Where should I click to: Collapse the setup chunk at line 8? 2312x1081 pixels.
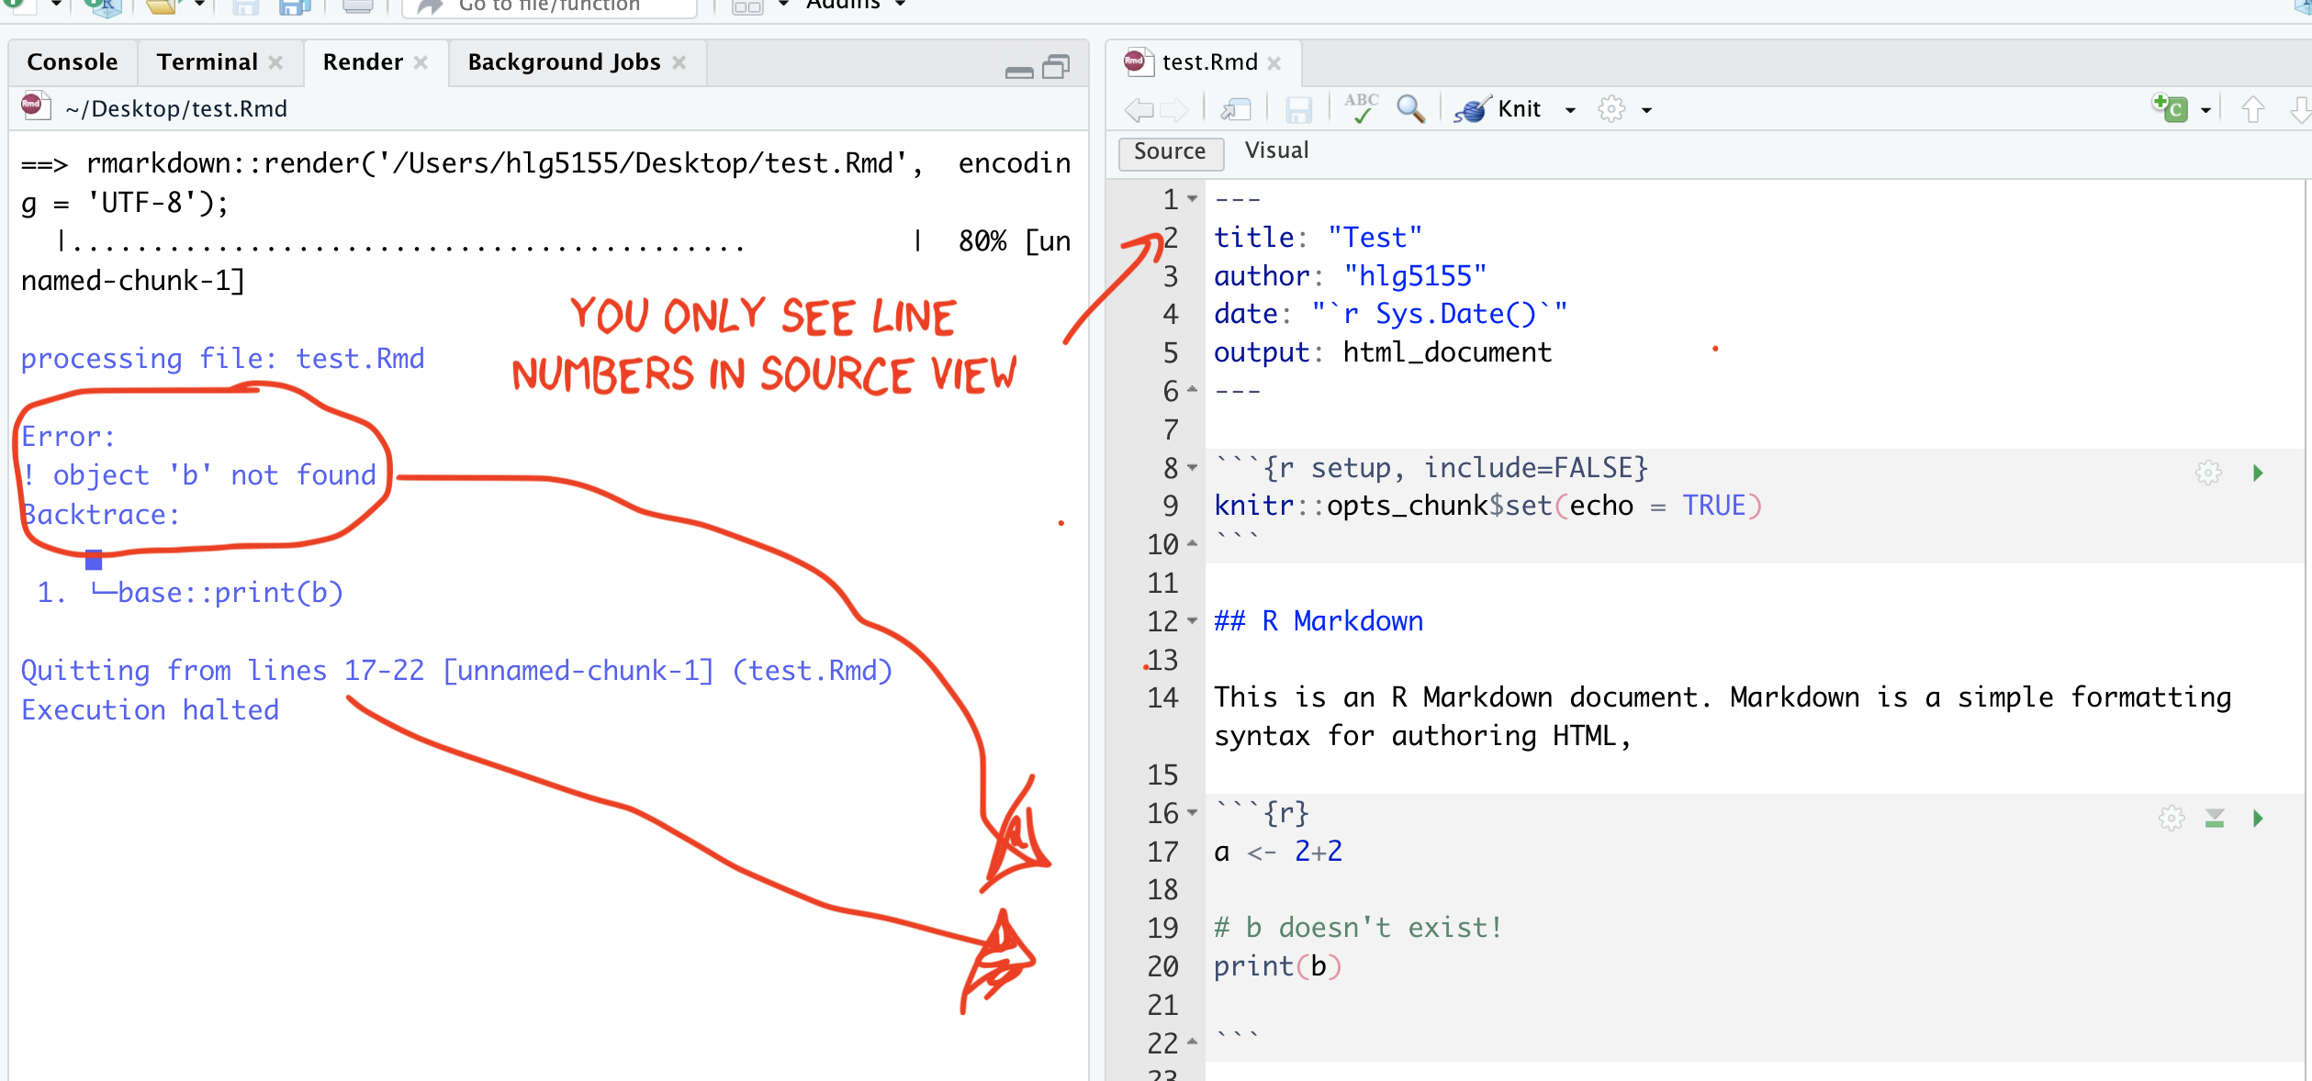pos(1193,468)
